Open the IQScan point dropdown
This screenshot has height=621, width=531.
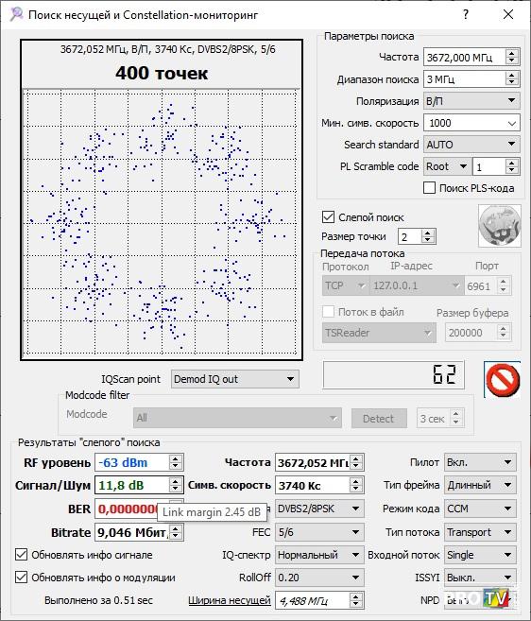235,379
